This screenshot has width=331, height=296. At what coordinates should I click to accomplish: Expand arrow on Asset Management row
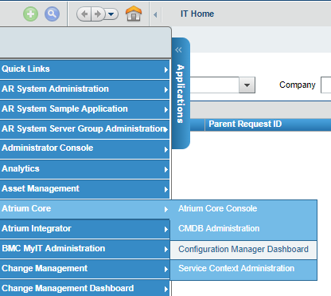166,189
